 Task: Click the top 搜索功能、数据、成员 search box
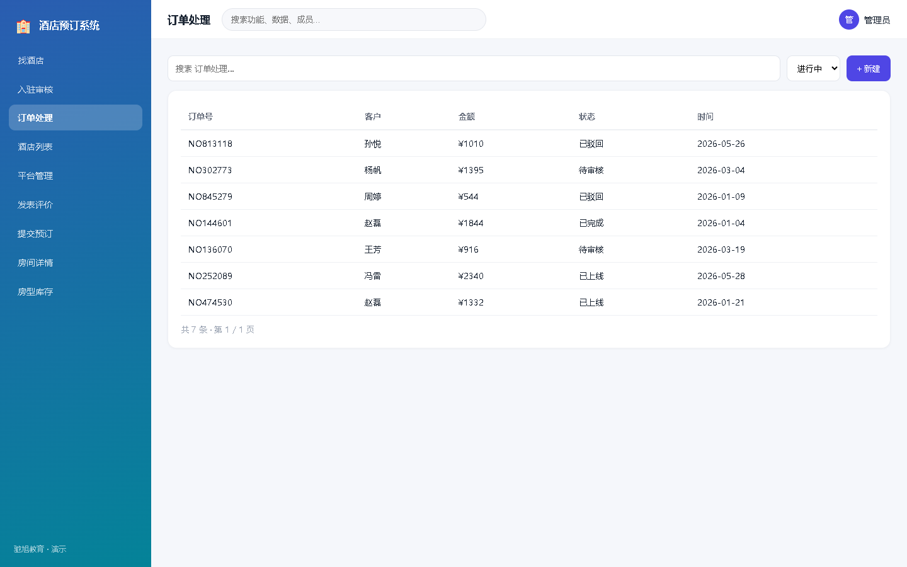353,20
